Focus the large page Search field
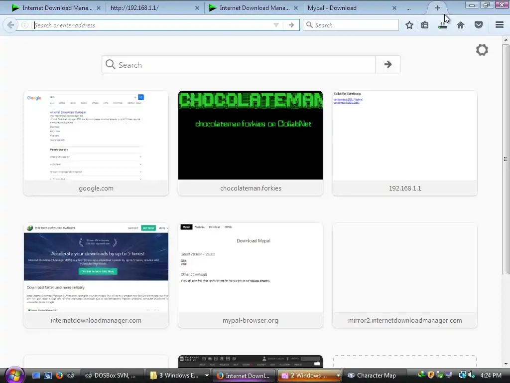The width and height of the screenshot is (510, 383). [x=239, y=64]
